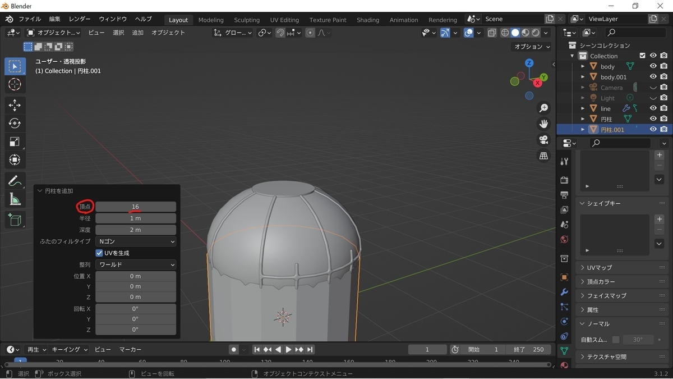Viewport: 673px width, 379px height.
Task: Open Render properties tab
Action: (564, 180)
